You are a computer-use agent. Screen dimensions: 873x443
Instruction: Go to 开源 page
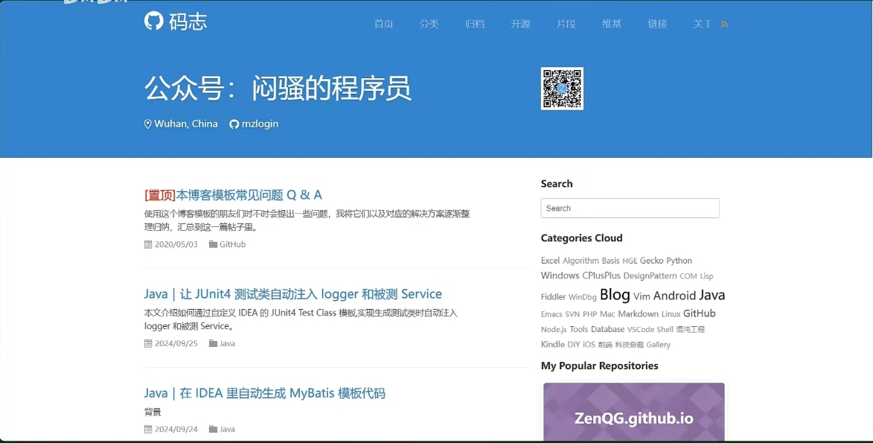[x=520, y=24]
